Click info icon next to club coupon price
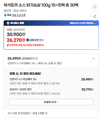This screenshot has width=102, height=120. click(x=43, y=40)
